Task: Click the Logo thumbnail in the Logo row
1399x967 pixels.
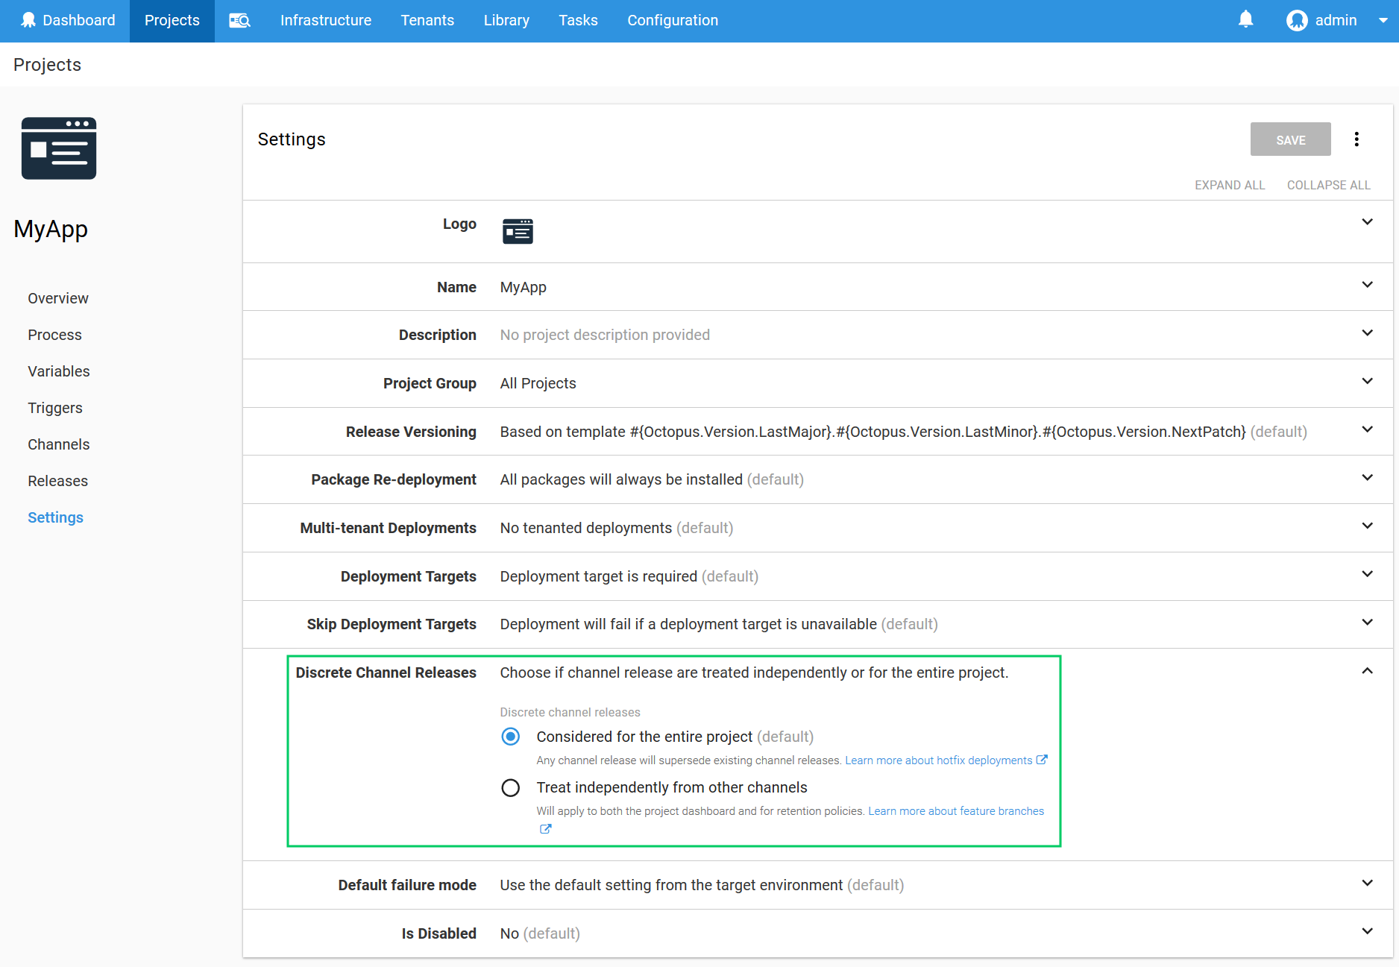Action: point(518,231)
